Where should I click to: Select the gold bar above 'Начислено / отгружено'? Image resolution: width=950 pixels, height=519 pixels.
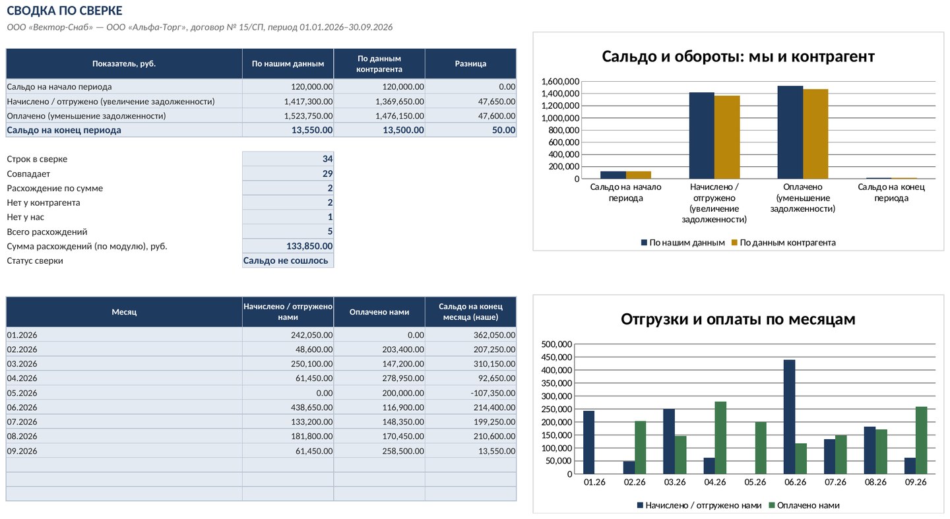point(727,137)
